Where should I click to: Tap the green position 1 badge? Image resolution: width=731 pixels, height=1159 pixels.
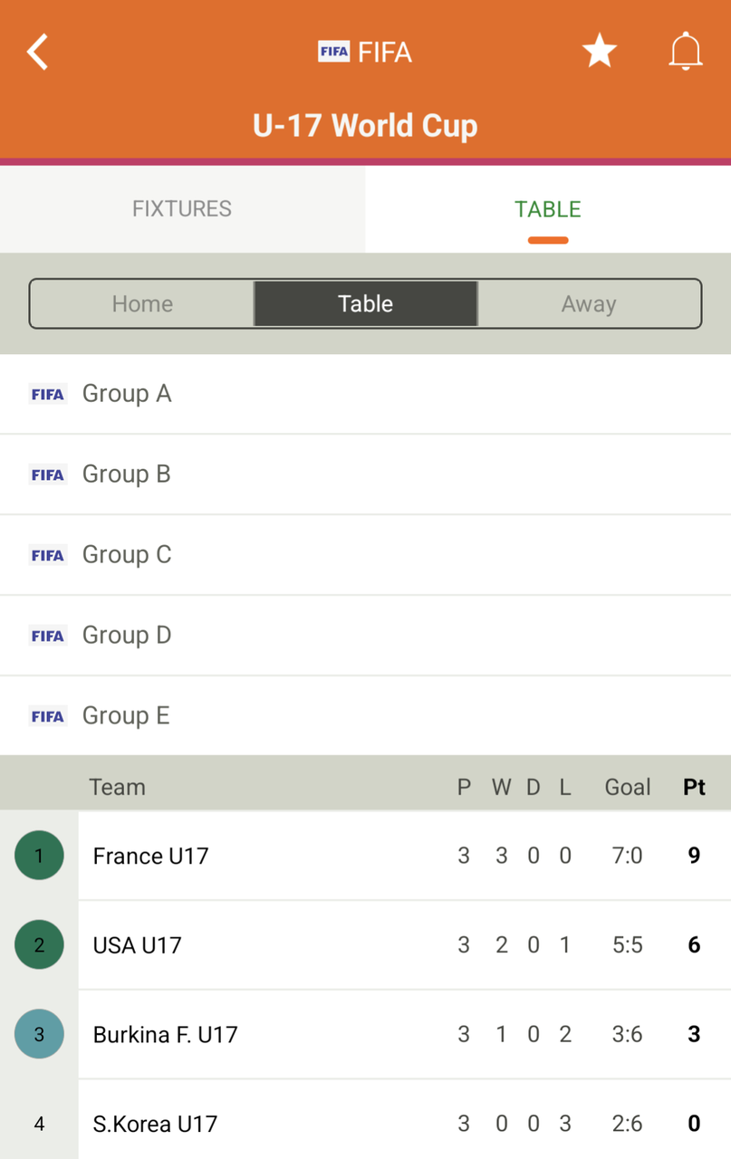coord(39,855)
